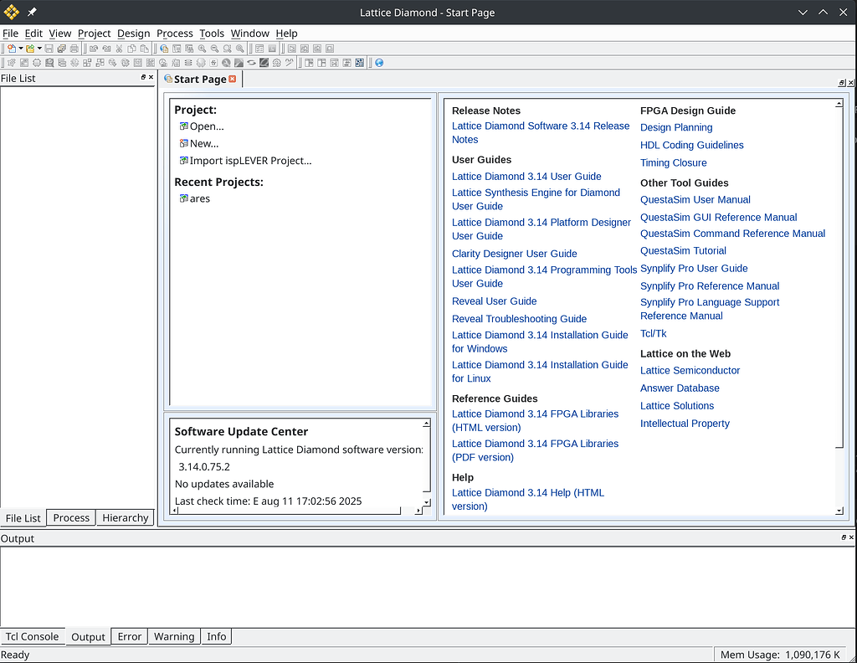Screen dimensions: 857x663
Task: Switch to the Tcl Console tab
Action: [32, 636]
